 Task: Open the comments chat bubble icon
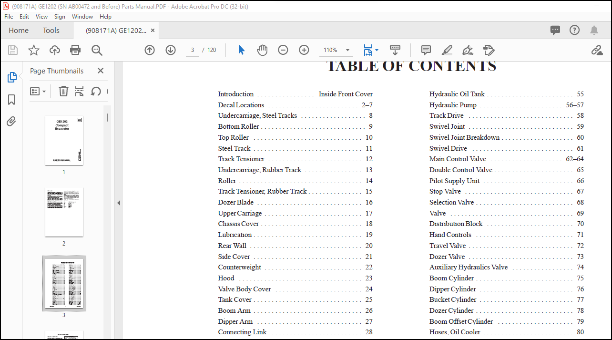(x=555, y=31)
